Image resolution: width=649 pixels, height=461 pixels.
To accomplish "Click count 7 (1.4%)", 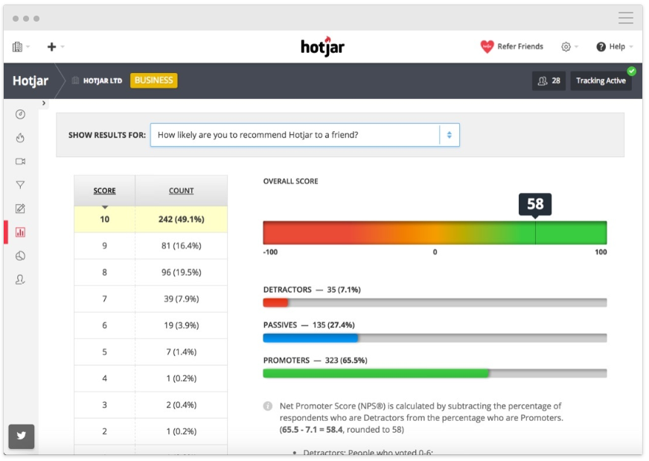I will [182, 352].
